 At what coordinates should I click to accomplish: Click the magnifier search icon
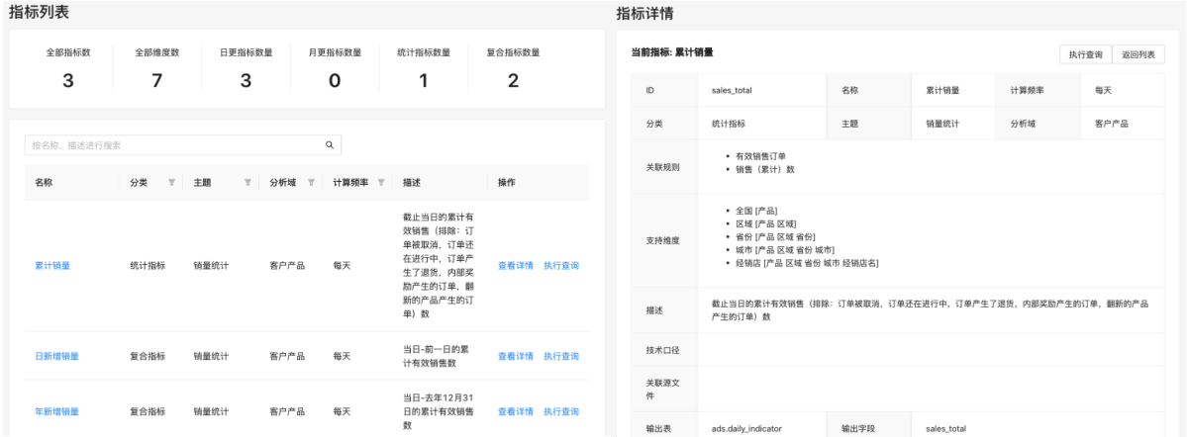pos(330,144)
